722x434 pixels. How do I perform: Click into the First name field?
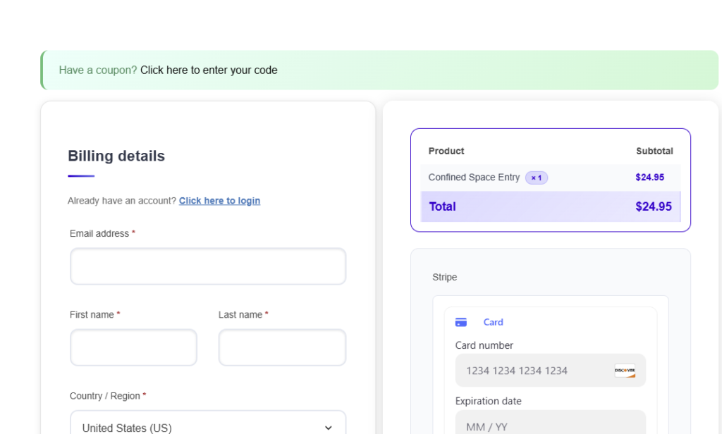[133, 347]
